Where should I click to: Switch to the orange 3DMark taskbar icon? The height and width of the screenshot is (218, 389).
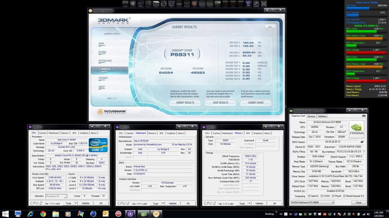point(156,214)
